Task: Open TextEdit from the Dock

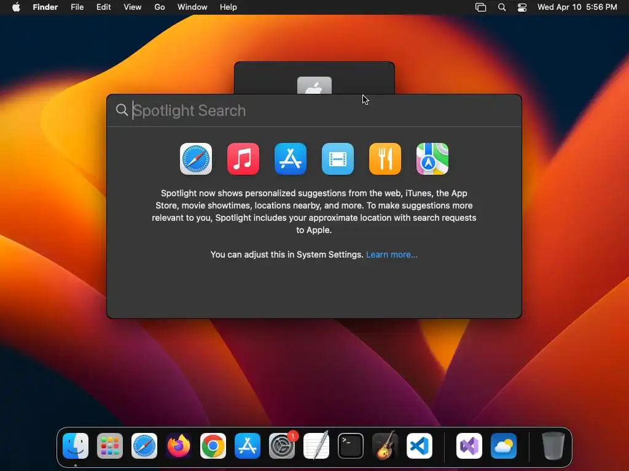Action: tap(316, 446)
